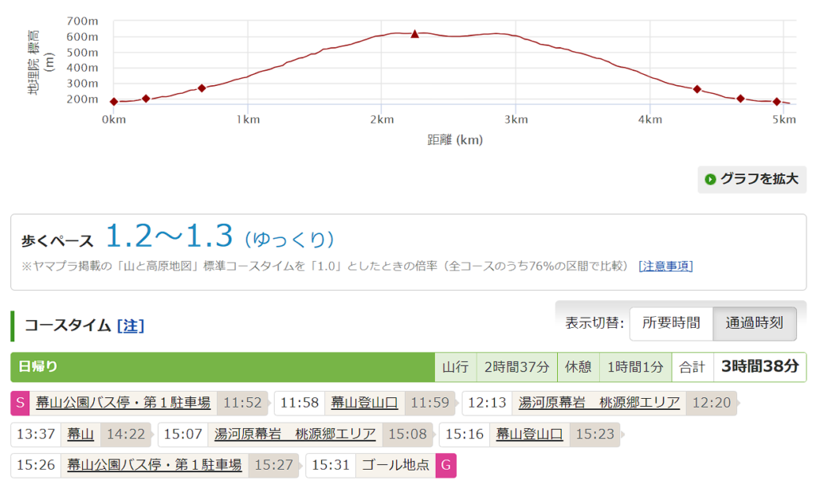Click the first diamond marker at 0km
This screenshot has width=816, height=484.
coord(114,102)
